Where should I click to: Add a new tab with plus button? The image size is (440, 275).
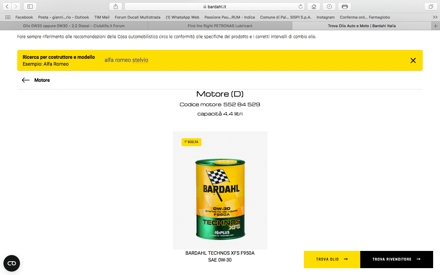[x=436, y=26]
